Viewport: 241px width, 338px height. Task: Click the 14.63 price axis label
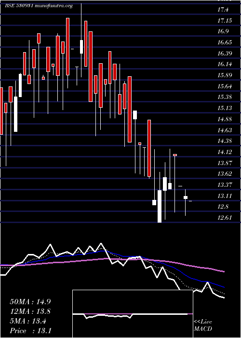click(x=225, y=130)
